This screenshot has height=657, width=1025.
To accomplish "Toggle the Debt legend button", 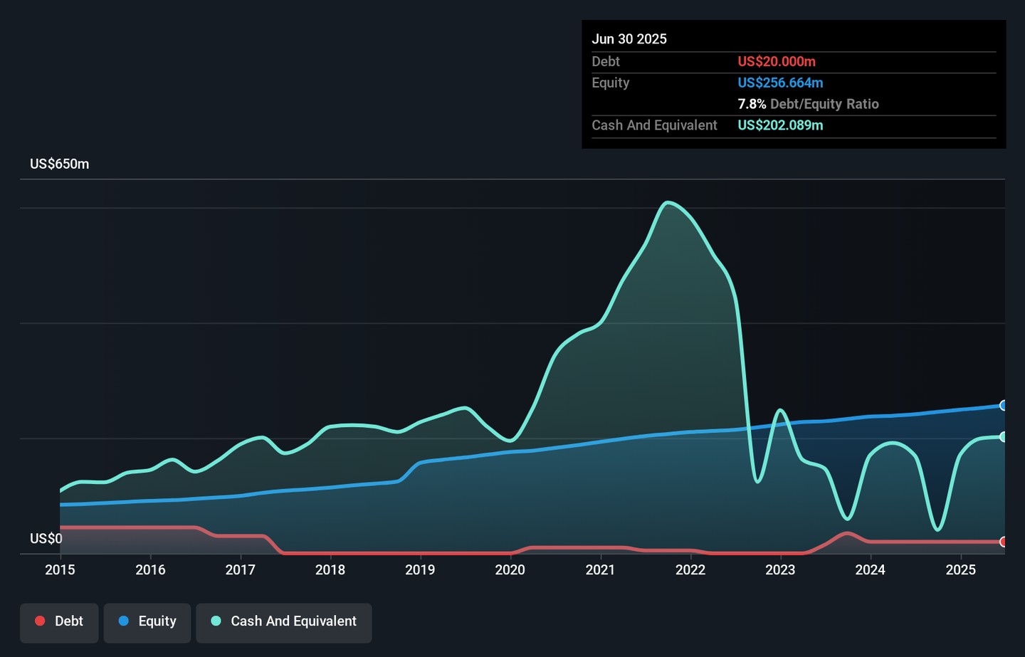I will [x=59, y=621].
